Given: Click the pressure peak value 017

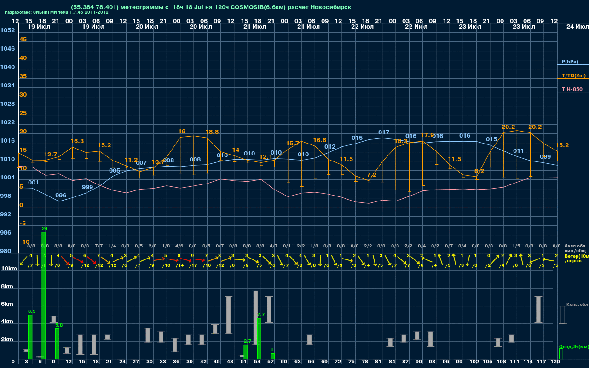Looking at the screenshot, I should 384,132.
